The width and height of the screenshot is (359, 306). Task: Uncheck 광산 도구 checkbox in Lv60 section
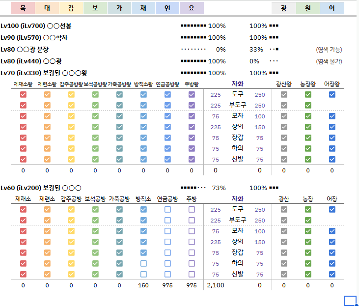click(x=284, y=210)
